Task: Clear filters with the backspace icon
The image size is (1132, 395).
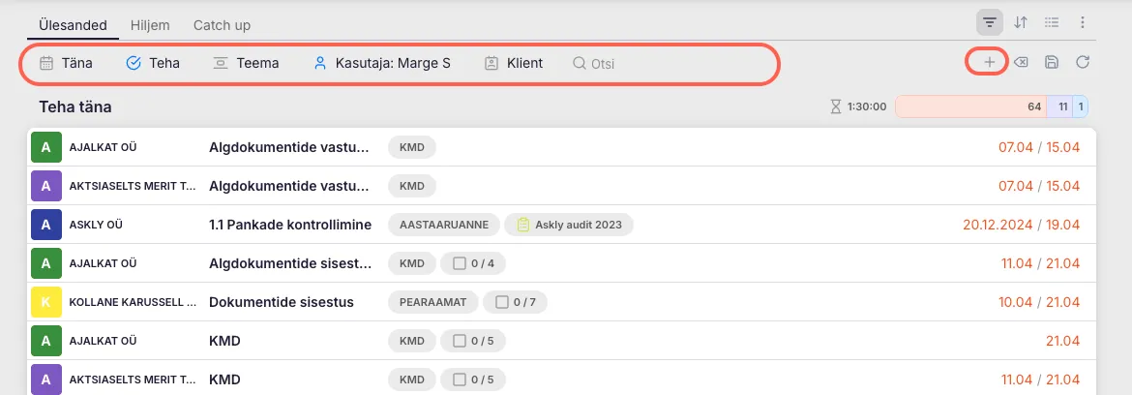Action: click(x=1020, y=63)
